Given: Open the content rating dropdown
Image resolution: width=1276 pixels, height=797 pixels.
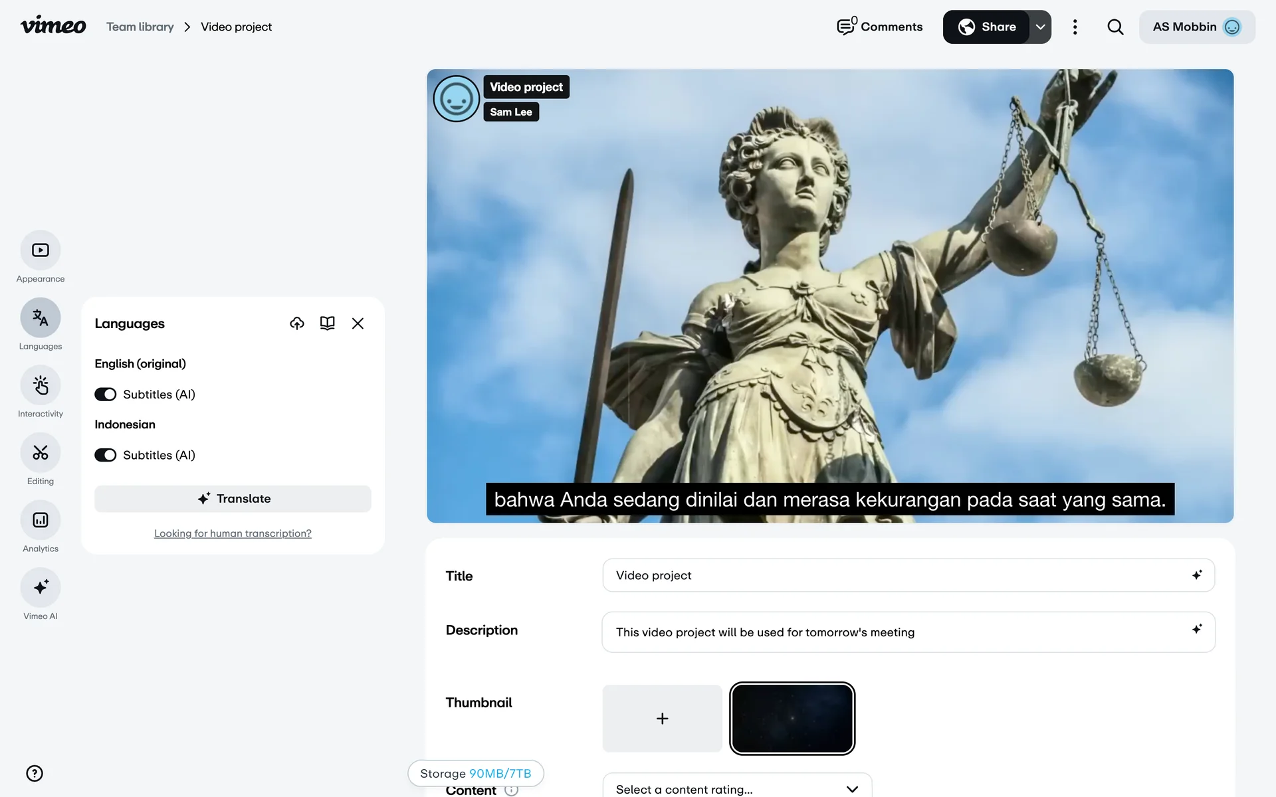Looking at the screenshot, I should pyautogui.click(x=736, y=788).
